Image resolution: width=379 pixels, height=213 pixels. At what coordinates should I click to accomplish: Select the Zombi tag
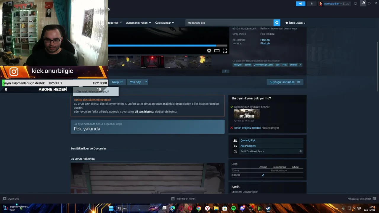(x=248, y=65)
